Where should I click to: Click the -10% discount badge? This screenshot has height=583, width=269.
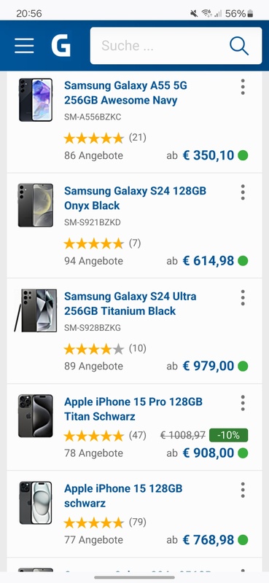[x=228, y=435]
